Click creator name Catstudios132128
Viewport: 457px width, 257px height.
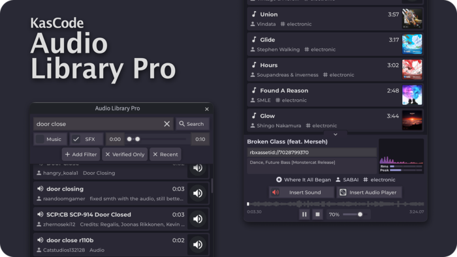tap(64, 250)
